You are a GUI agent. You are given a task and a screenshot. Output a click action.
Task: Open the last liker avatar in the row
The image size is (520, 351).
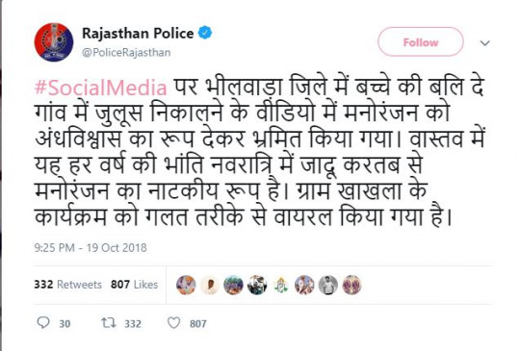click(351, 285)
